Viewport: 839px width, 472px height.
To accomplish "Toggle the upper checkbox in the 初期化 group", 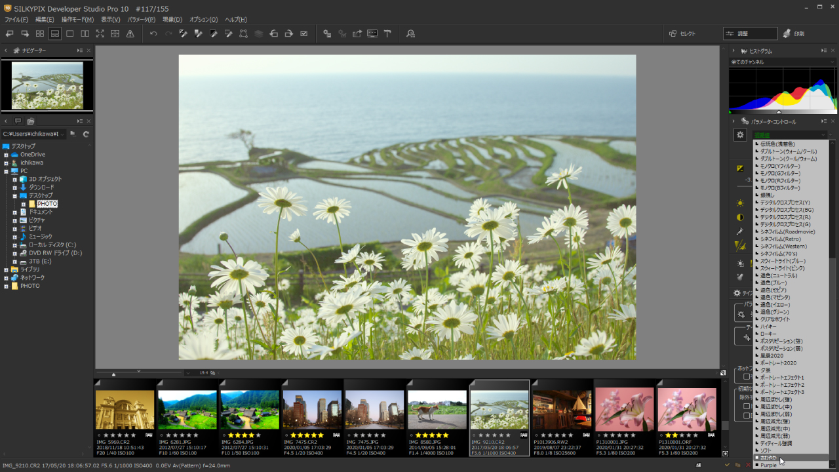I will tap(747, 406).
